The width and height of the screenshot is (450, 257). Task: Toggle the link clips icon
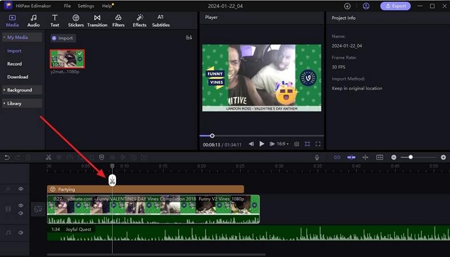[337, 157]
